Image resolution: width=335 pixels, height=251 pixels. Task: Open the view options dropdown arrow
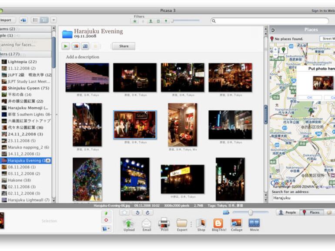(x=54, y=20)
